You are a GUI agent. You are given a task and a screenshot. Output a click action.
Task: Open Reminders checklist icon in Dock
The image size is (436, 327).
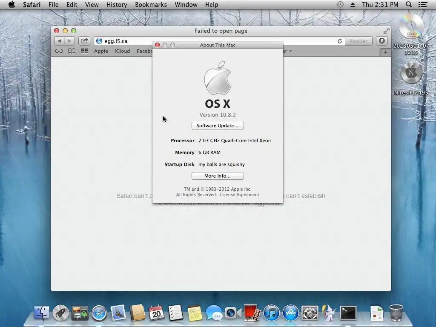[175, 313]
